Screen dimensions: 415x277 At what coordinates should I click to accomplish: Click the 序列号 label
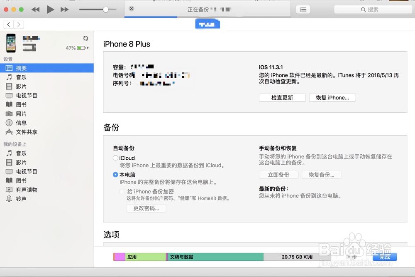[x=122, y=83]
